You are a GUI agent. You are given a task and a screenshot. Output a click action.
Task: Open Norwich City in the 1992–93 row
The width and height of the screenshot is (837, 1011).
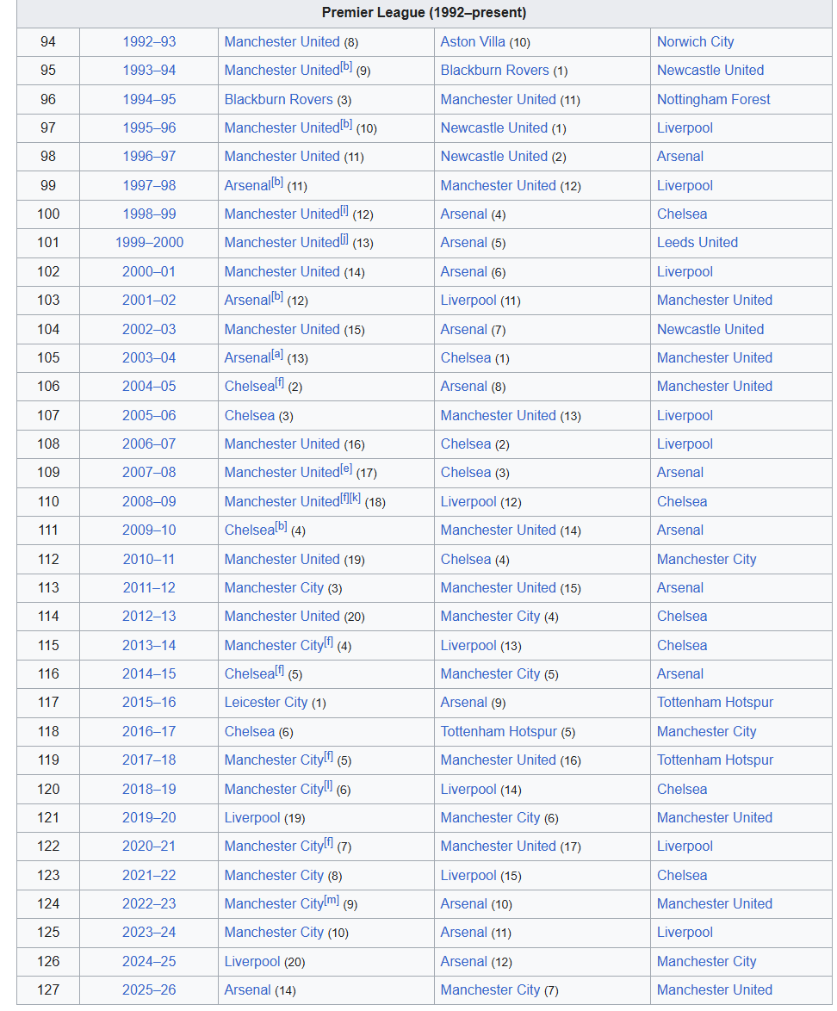click(x=695, y=42)
